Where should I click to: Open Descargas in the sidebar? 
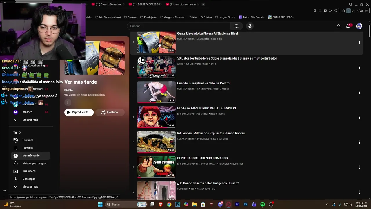tap(31, 179)
